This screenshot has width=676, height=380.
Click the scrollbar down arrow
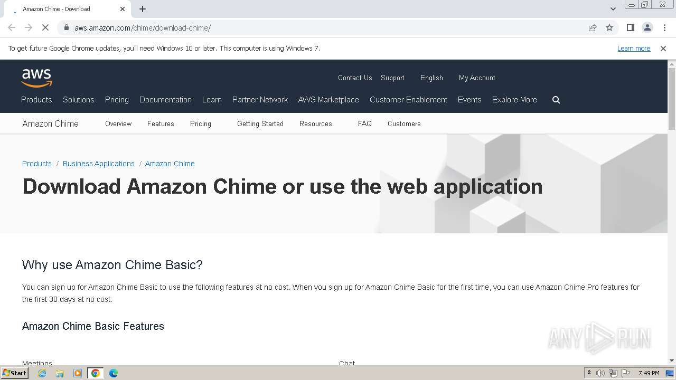tap(672, 360)
